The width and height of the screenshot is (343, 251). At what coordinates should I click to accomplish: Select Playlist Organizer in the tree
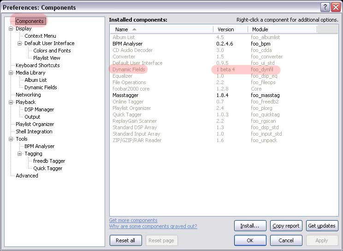pos(35,124)
